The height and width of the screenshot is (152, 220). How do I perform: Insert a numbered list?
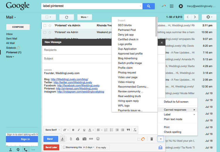coord(106,130)
